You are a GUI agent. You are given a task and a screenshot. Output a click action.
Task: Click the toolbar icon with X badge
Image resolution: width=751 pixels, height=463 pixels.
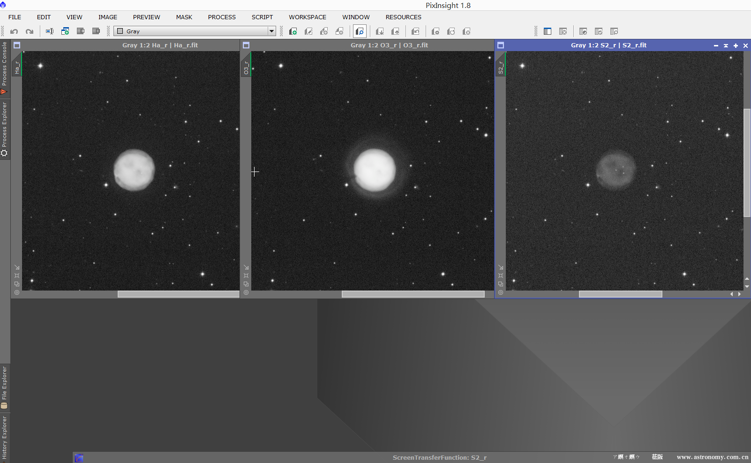(x=466, y=31)
